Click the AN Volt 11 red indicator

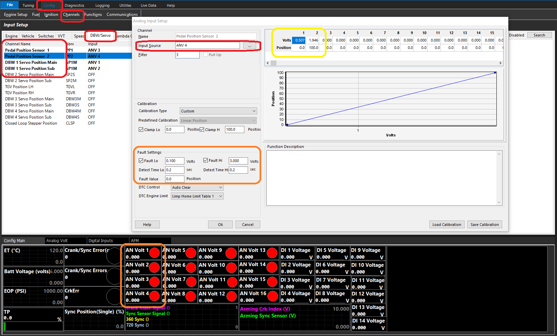[x=232, y=282]
